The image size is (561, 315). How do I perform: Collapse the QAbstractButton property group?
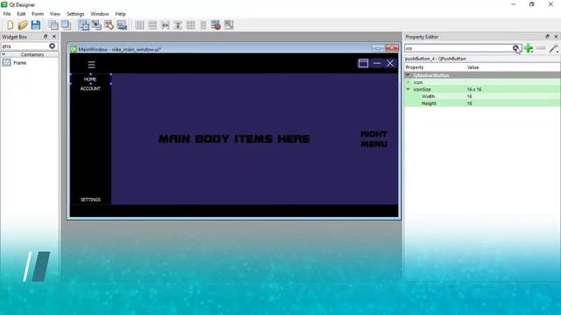[408, 75]
